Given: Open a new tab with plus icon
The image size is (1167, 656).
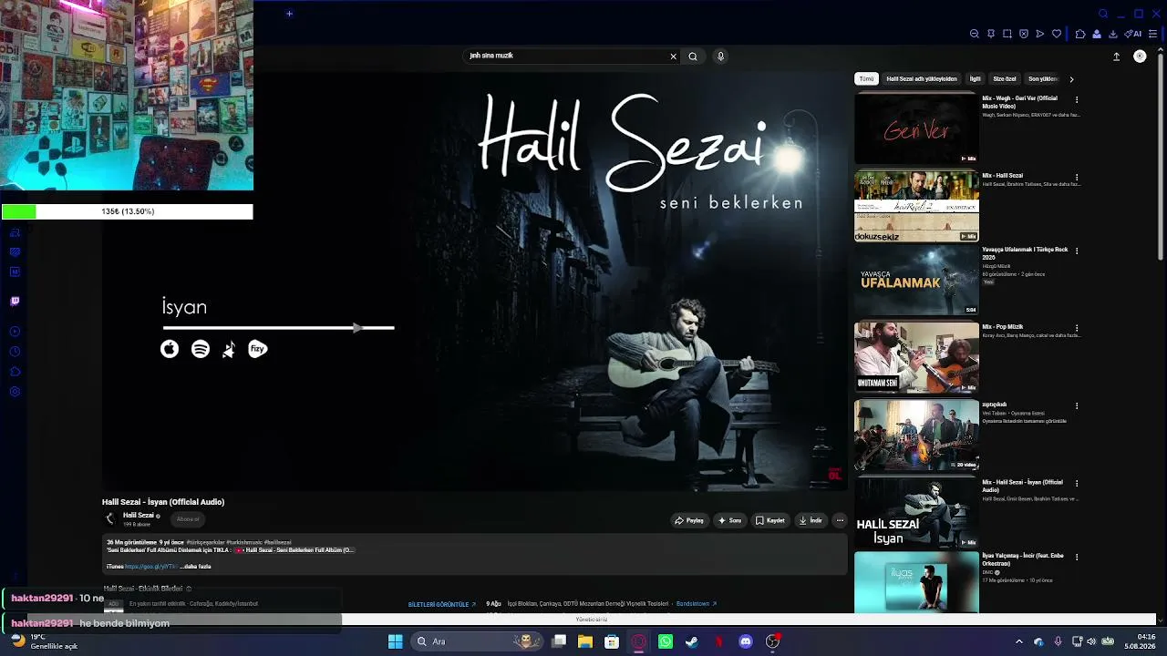Looking at the screenshot, I should (x=289, y=13).
